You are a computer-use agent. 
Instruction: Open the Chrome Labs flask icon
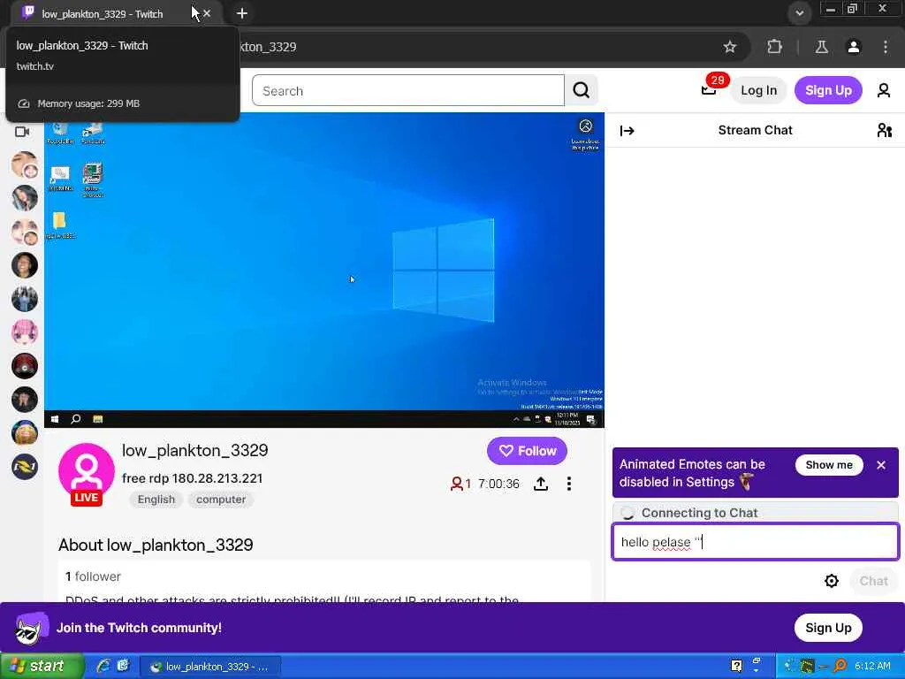[822, 47]
